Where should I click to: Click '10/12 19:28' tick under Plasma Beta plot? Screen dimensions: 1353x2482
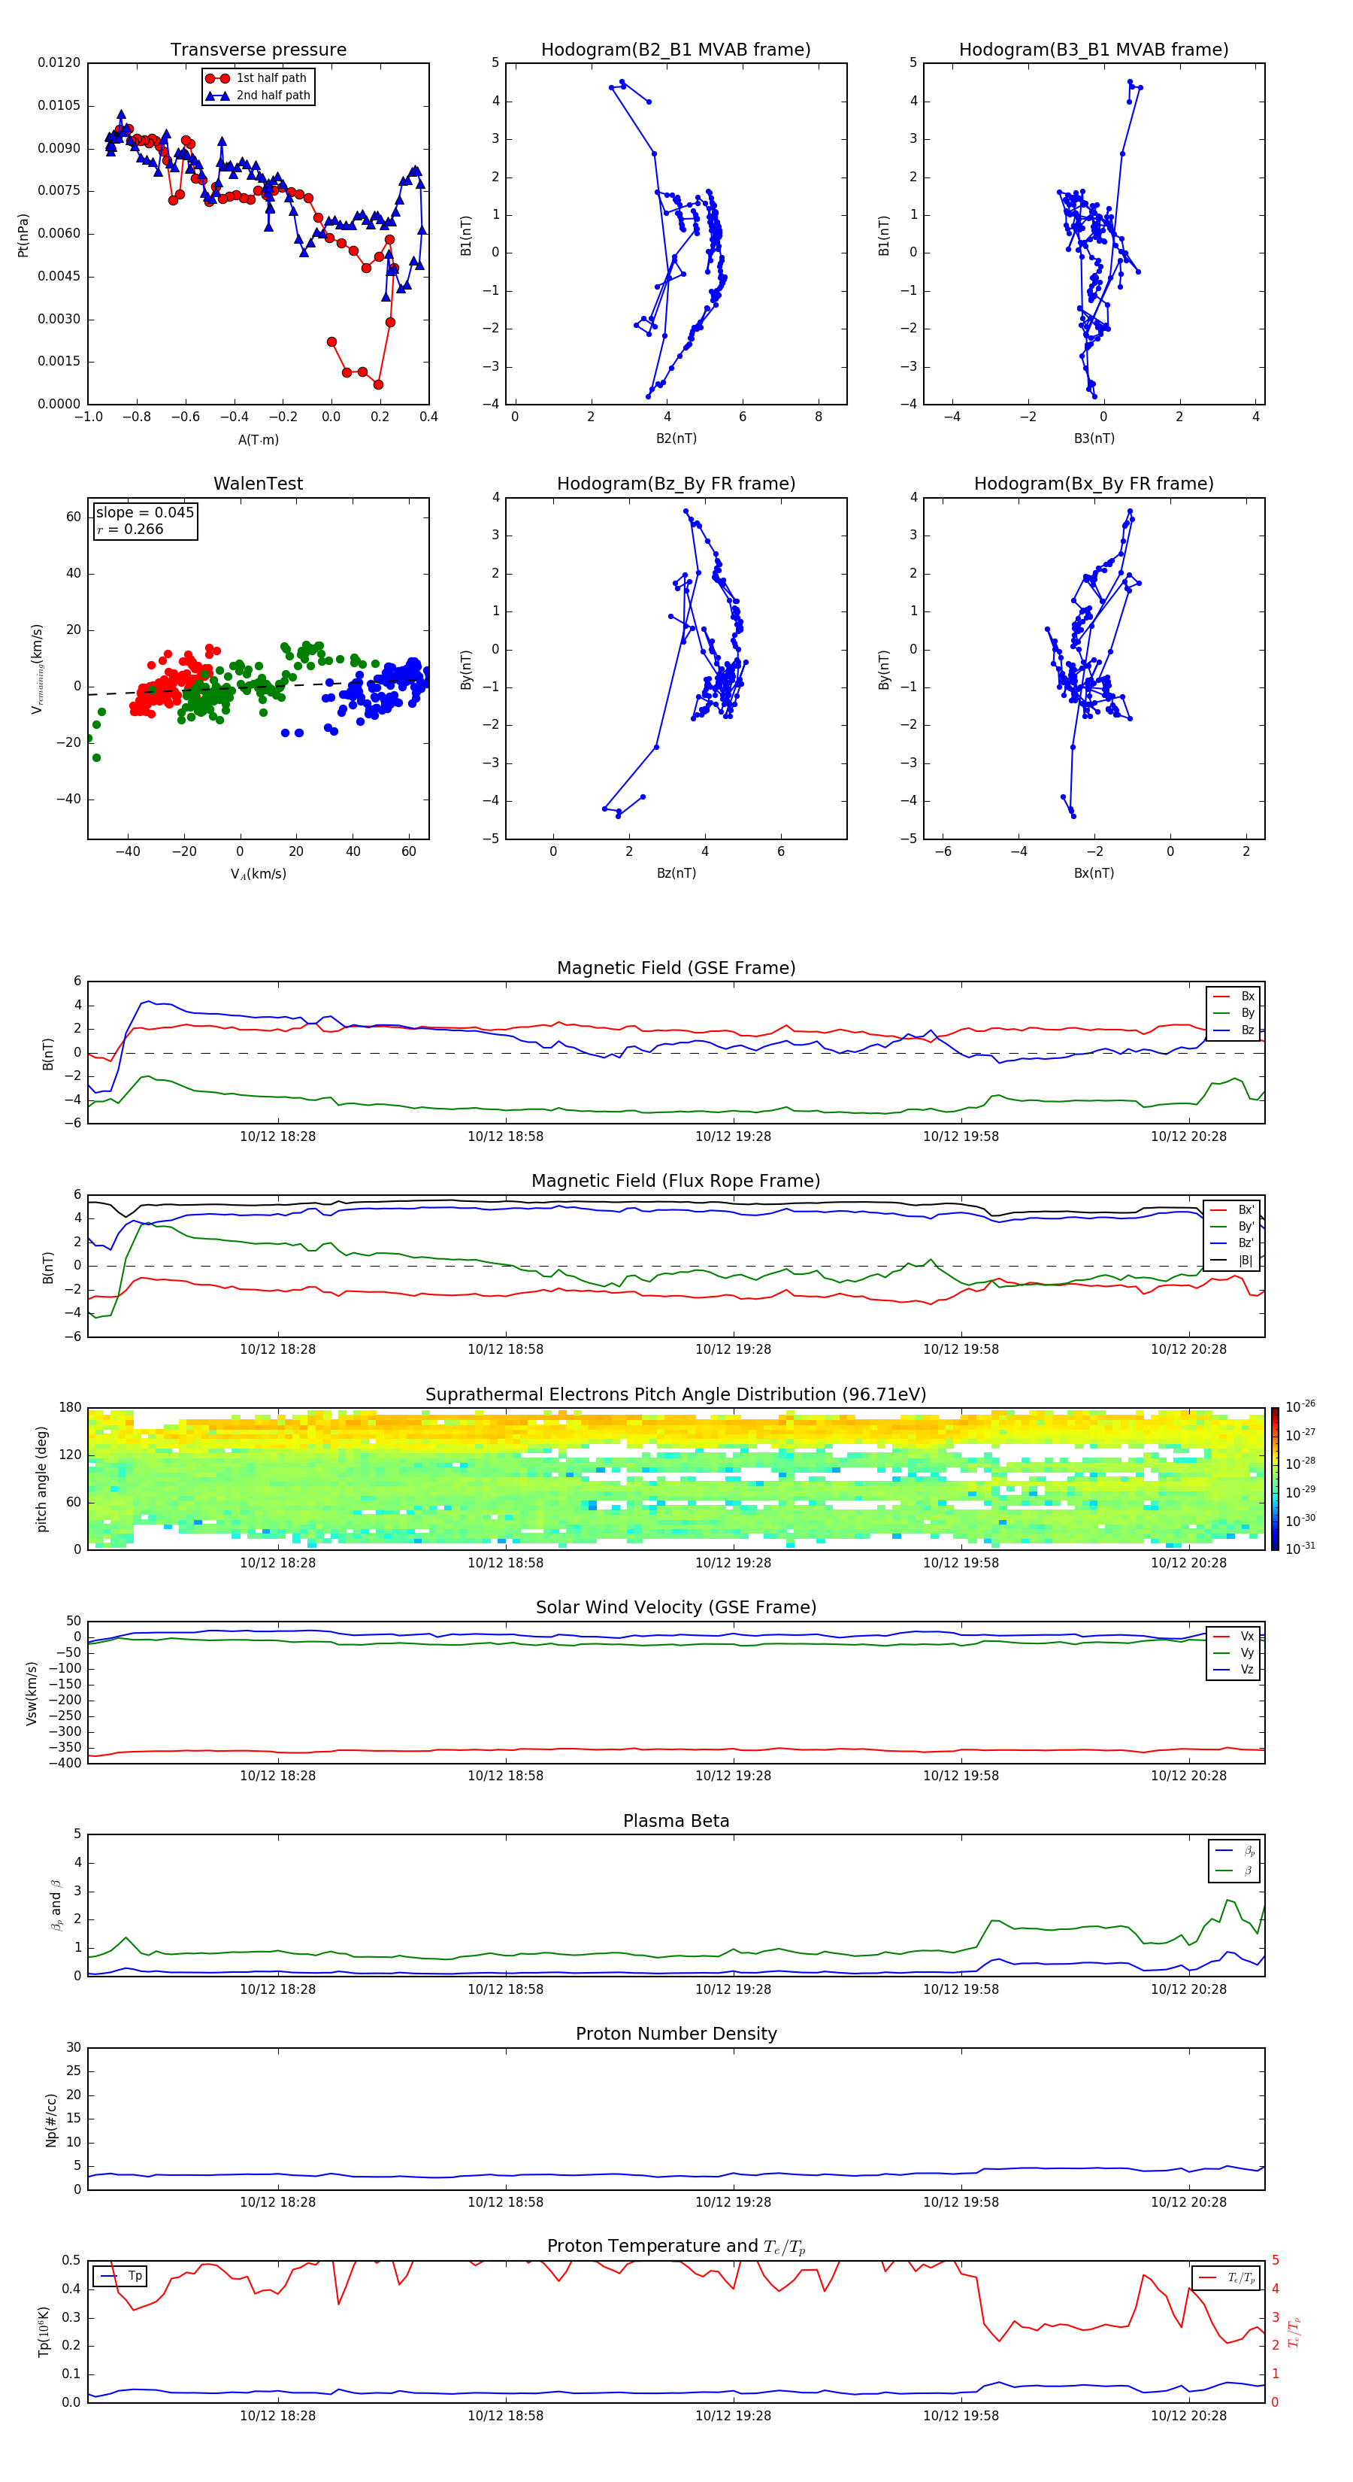tap(733, 1989)
